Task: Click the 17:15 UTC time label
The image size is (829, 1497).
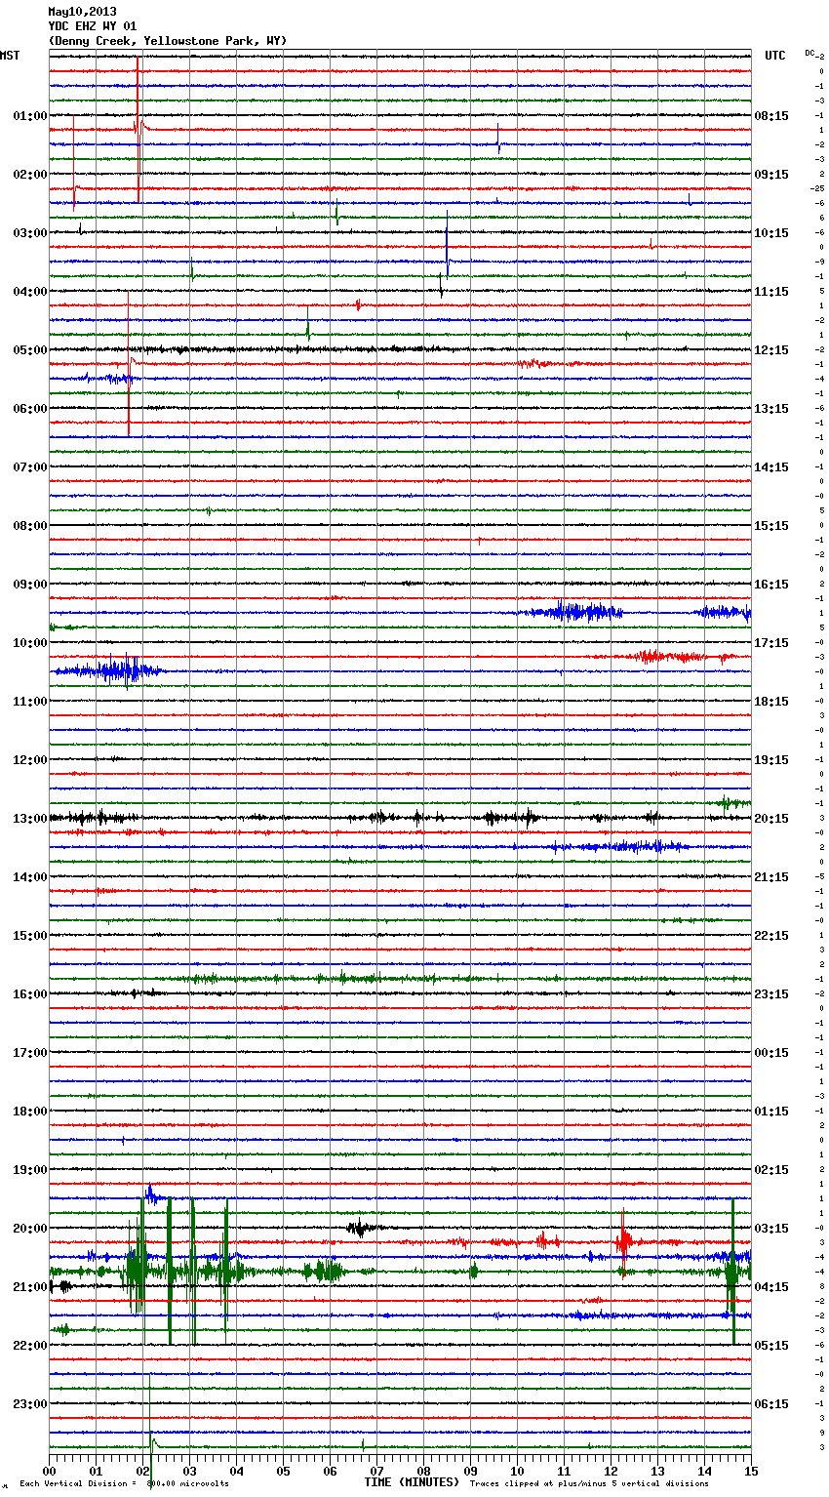Action: pyautogui.click(x=771, y=643)
